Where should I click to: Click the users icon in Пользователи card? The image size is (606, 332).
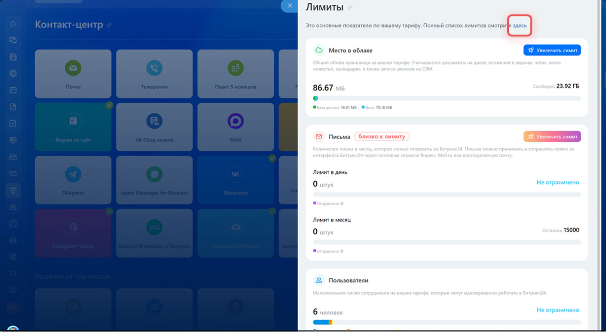pos(318,280)
